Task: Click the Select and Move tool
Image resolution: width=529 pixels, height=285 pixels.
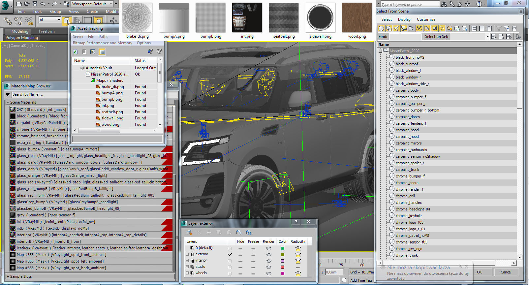Action: [113, 21]
